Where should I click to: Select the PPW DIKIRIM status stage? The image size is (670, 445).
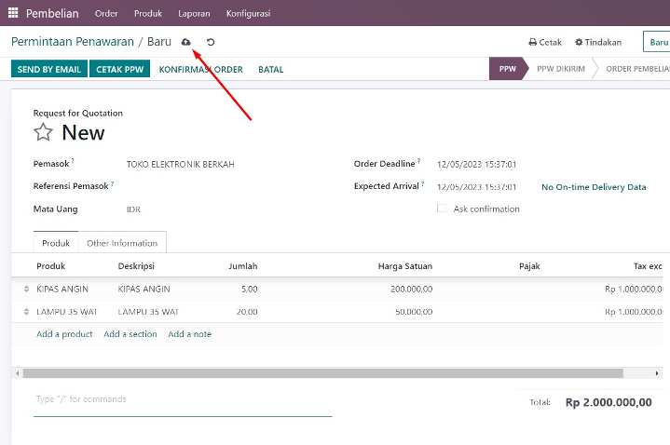point(561,69)
